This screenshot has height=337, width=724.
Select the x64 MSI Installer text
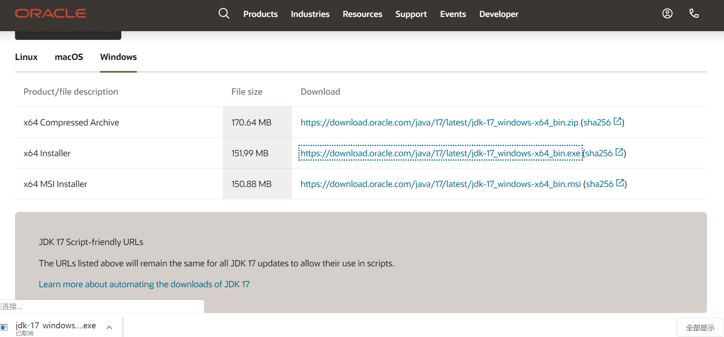55,184
